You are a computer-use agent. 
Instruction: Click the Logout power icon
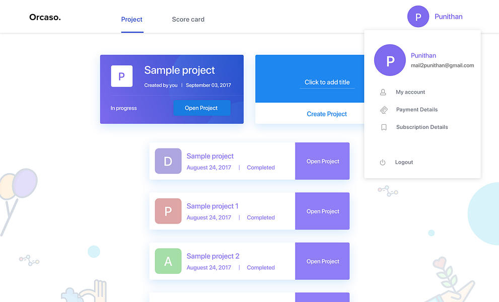coord(383,162)
